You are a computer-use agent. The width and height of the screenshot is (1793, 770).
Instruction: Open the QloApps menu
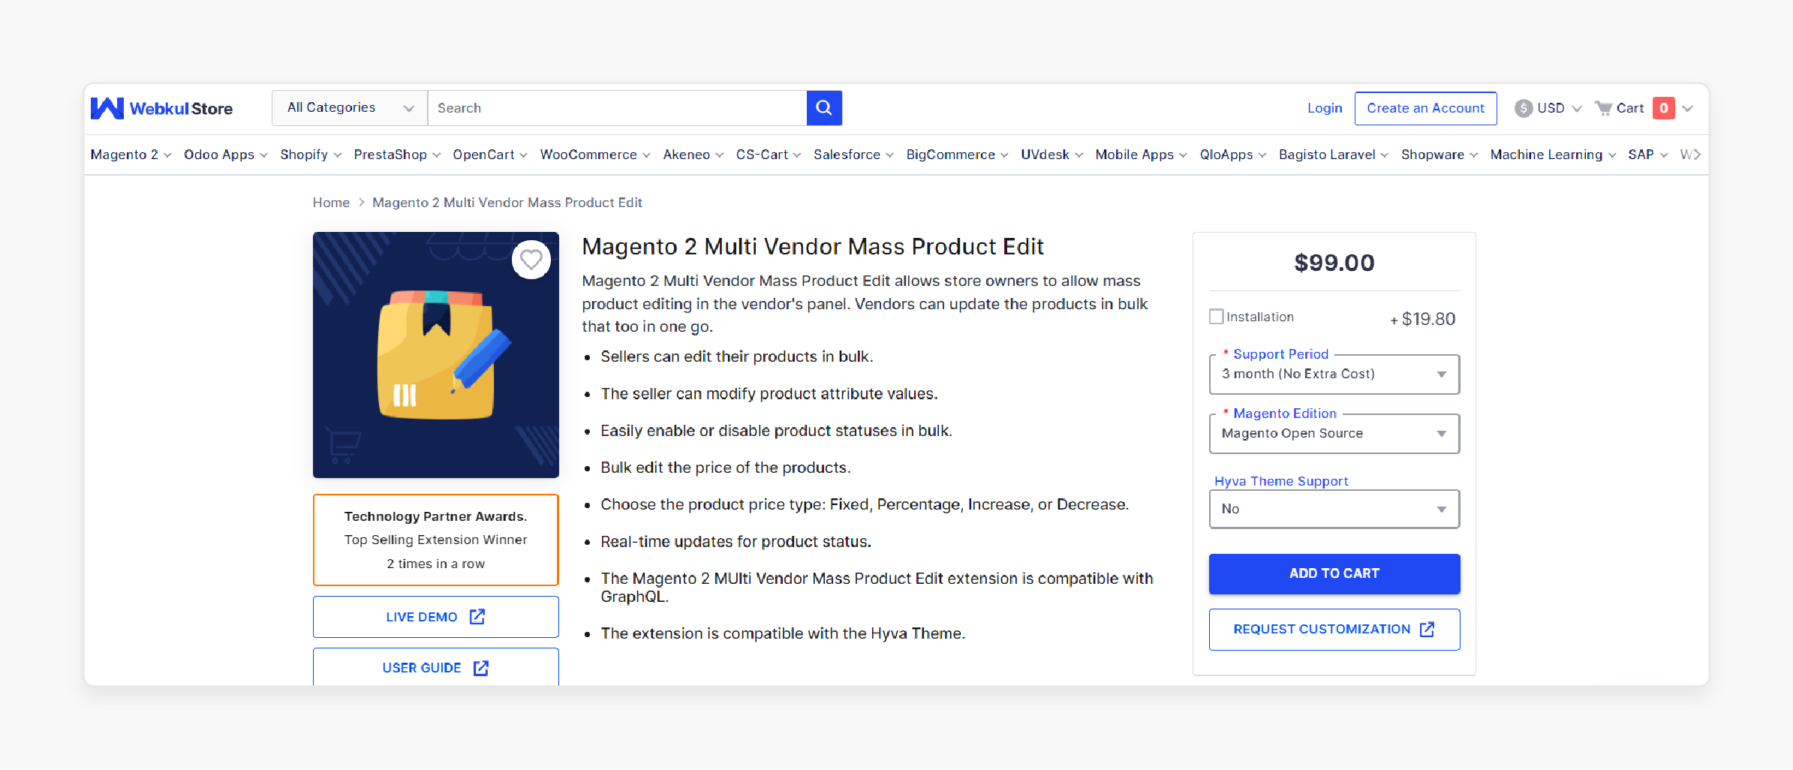1233,155
